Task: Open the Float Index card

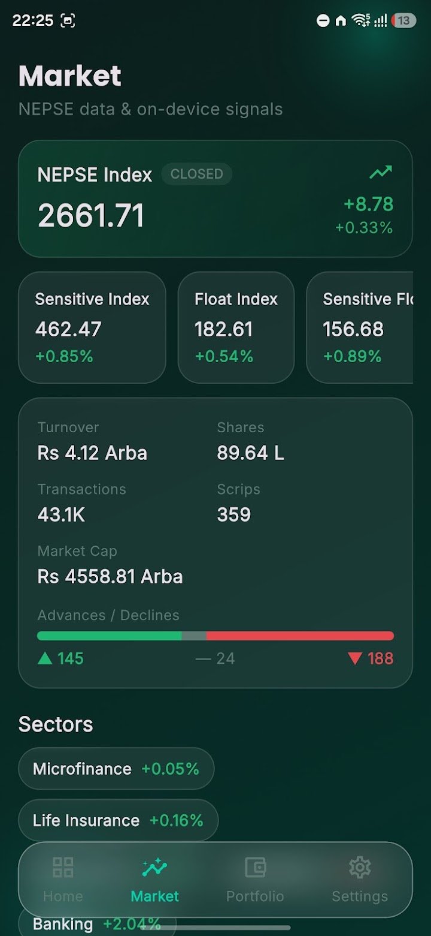Action: point(236,327)
